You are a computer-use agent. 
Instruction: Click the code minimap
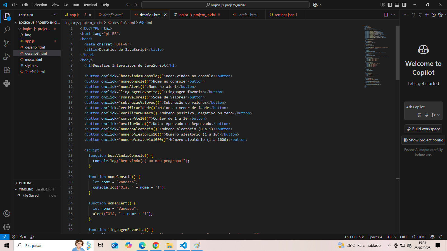[x=380, y=57]
